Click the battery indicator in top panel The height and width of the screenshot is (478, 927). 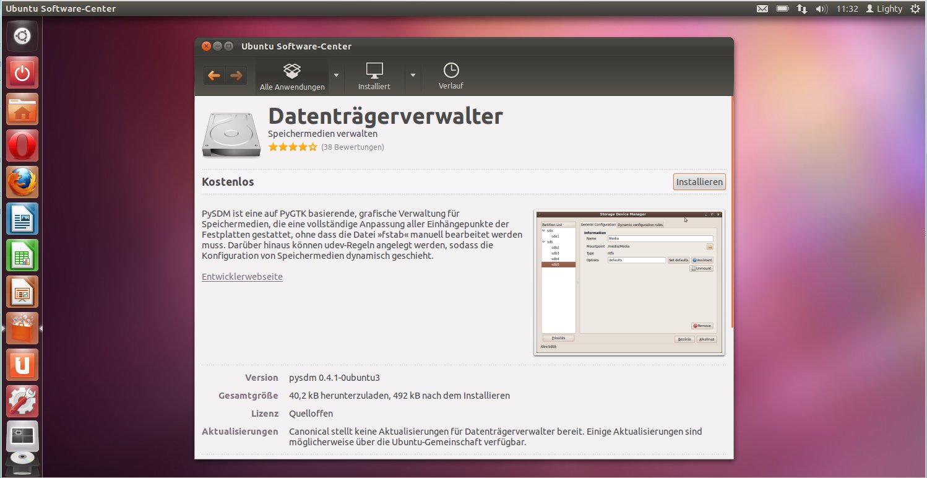tap(782, 9)
